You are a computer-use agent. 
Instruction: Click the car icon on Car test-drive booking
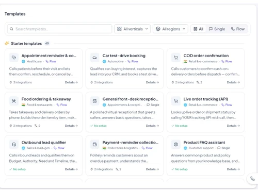coord(94,58)
